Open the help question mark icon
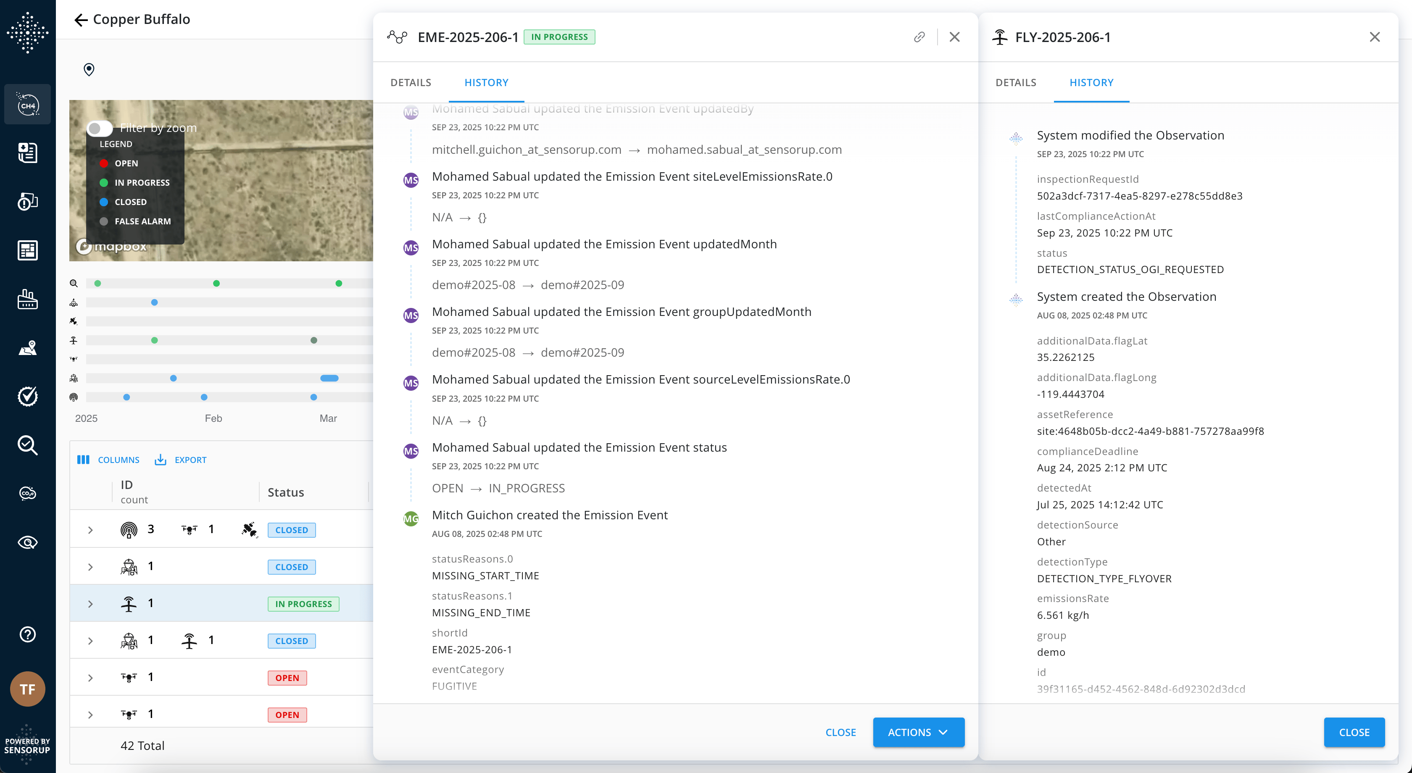 (x=27, y=634)
